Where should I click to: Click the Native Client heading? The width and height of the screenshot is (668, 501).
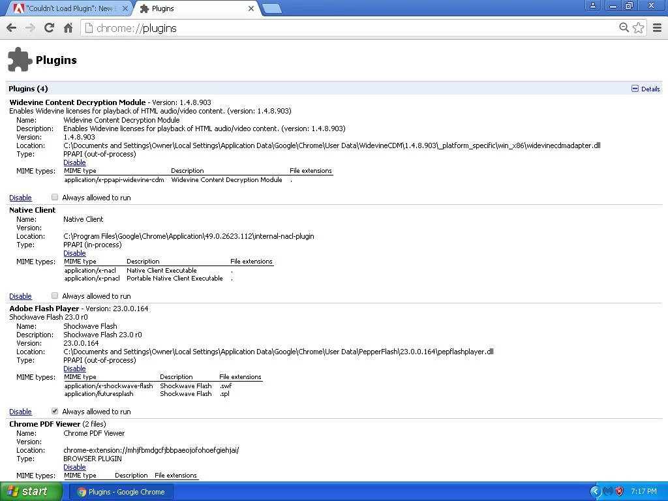tap(33, 210)
